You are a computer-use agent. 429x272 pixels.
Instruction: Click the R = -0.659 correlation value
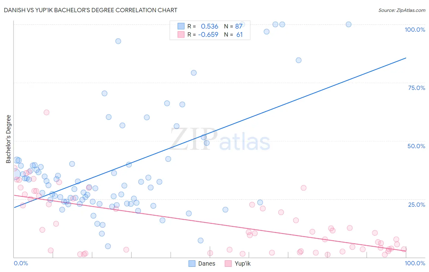point(203,34)
